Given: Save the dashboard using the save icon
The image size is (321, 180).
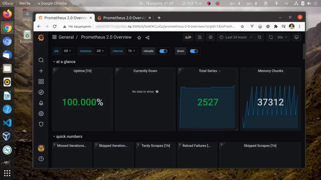Looking at the screenshot, I should point(199,37).
